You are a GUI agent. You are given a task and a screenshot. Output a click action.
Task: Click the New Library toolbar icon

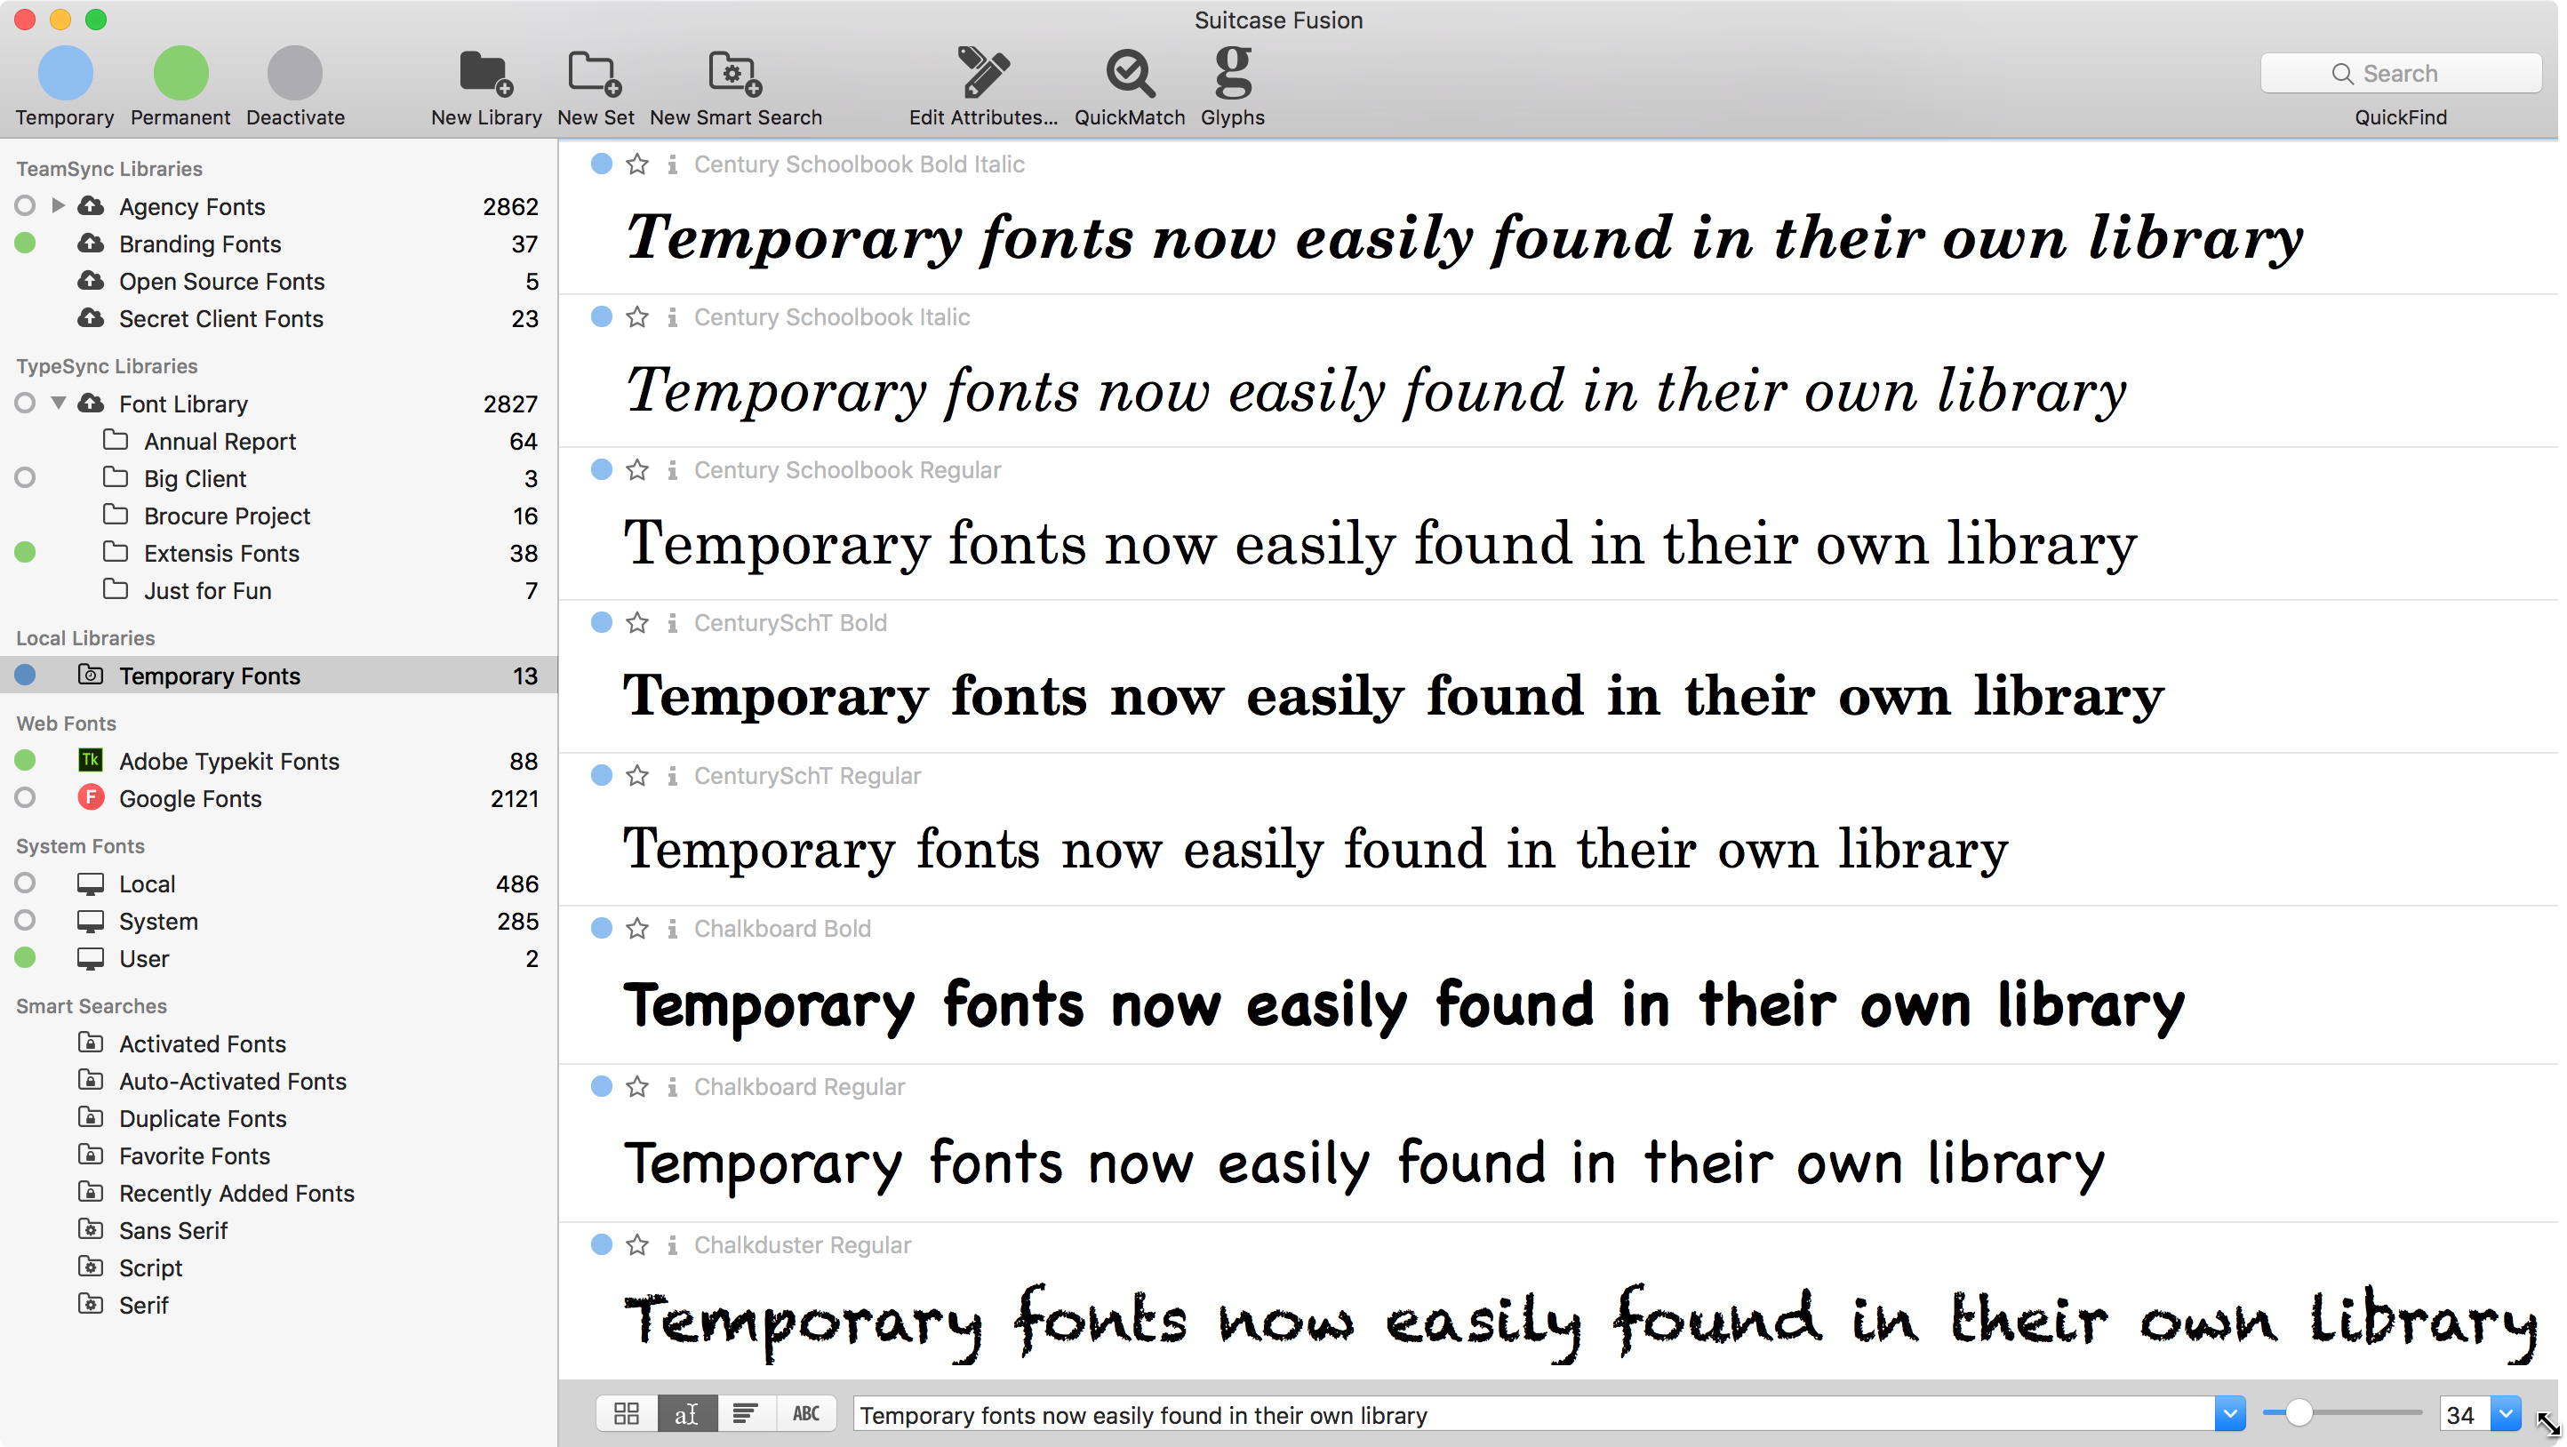click(485, 74)
